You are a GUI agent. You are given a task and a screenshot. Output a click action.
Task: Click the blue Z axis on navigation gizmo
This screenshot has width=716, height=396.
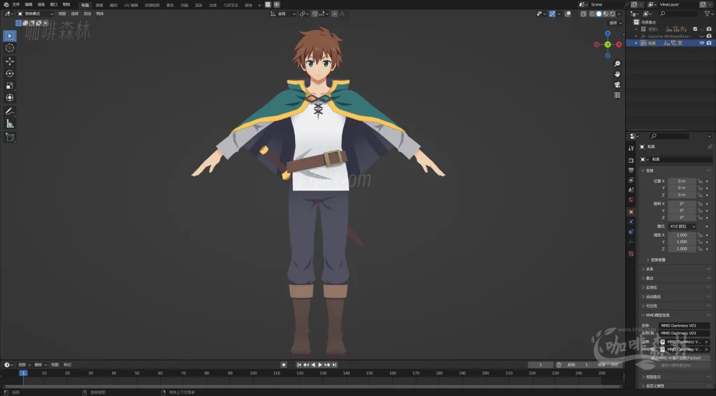click(608, 34)
